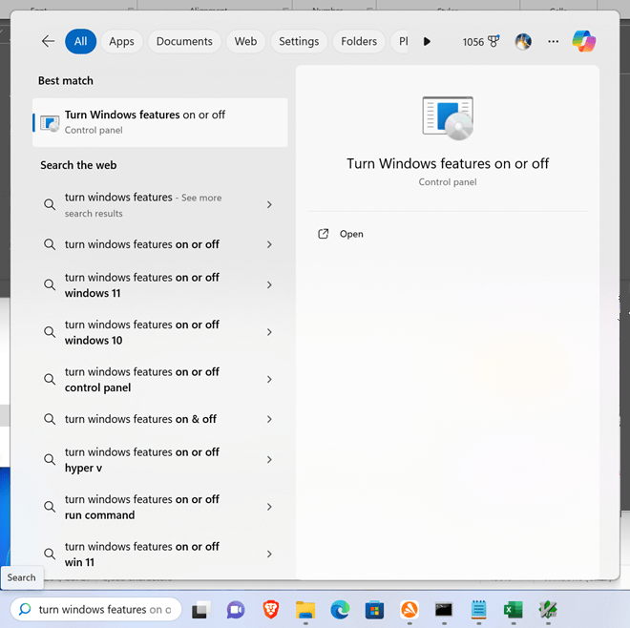
Task: Open the orange circular taskbar app
Action: [409, 610]
